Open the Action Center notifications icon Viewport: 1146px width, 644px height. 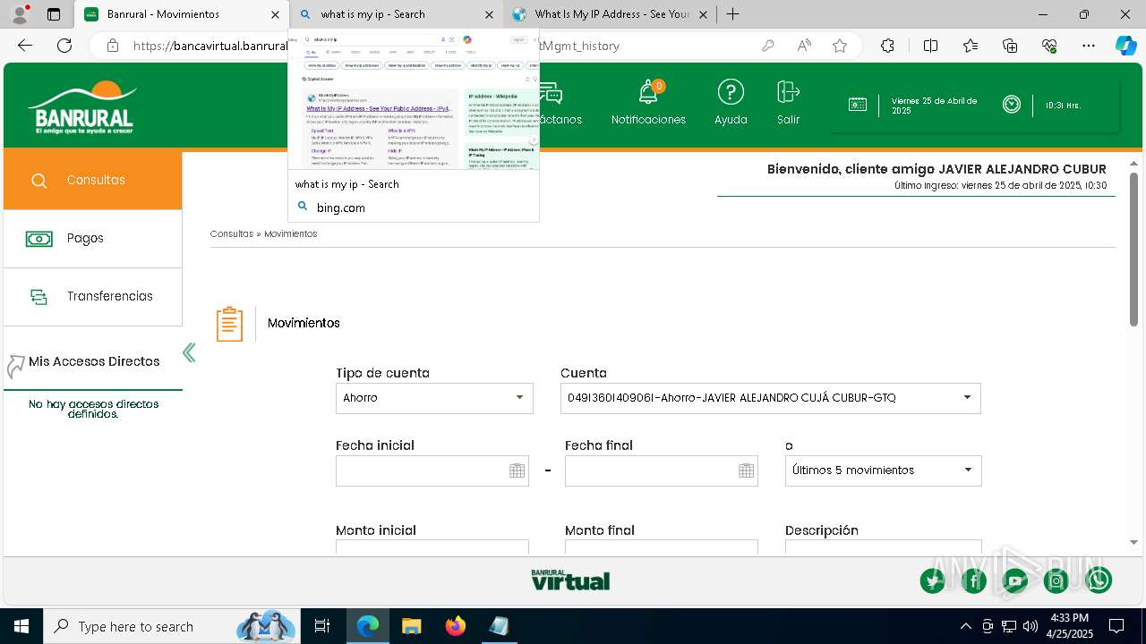pyautogui.click(x=1116, y=626)
